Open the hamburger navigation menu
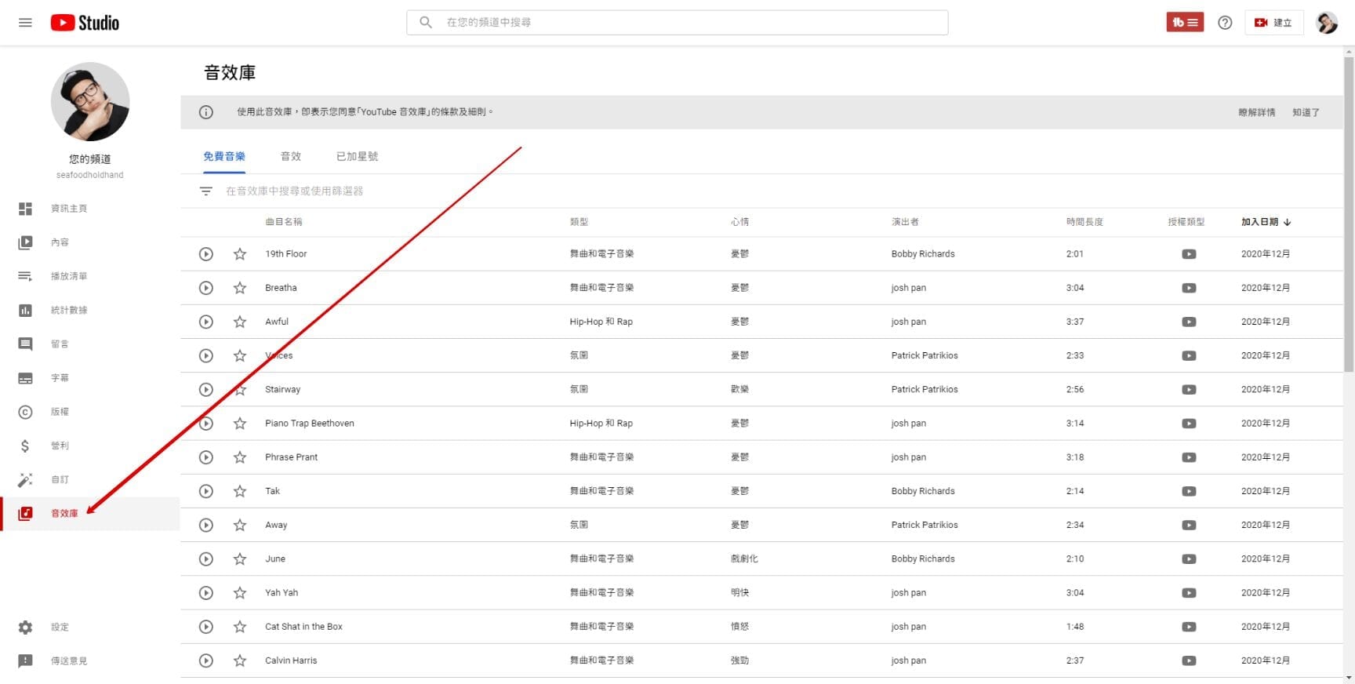Screen dimensions: 1355x684 (25, 23)
